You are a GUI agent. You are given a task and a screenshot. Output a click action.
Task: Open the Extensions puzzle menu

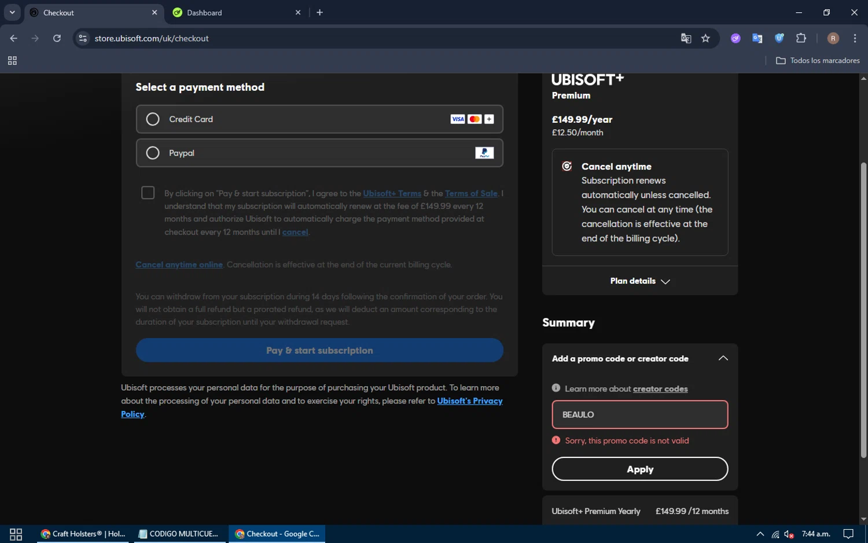coord(801,38)
